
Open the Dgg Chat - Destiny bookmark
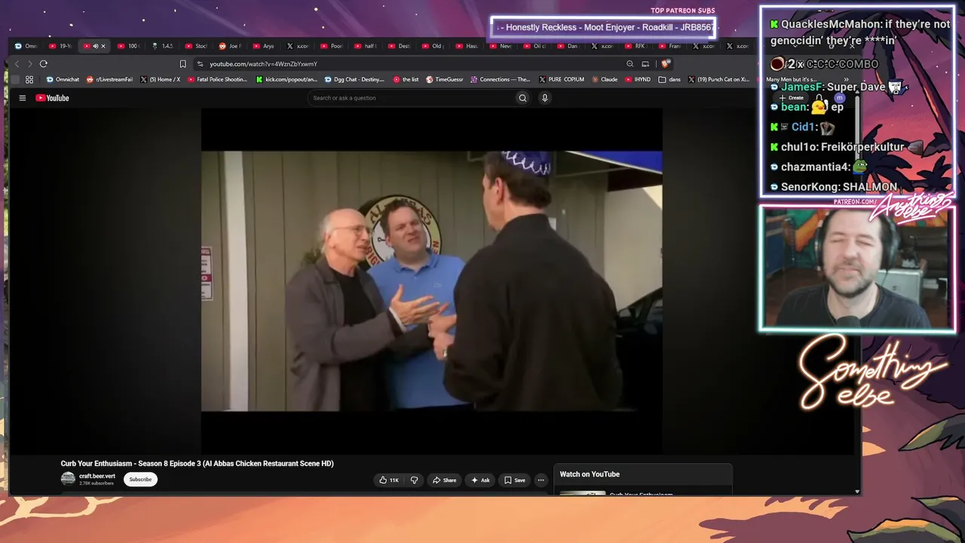click(354, 79)
